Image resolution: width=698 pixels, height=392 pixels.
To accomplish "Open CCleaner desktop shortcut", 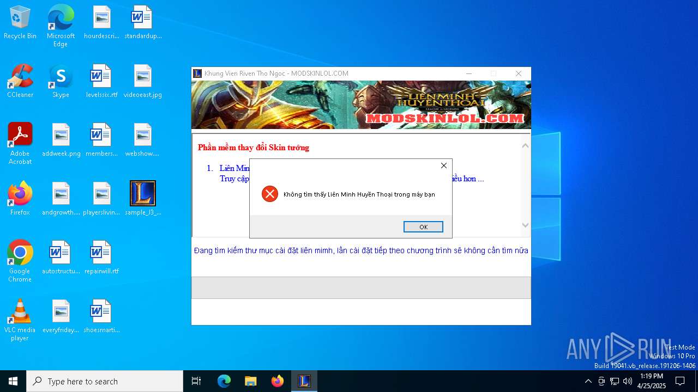I will coord(20,82).
